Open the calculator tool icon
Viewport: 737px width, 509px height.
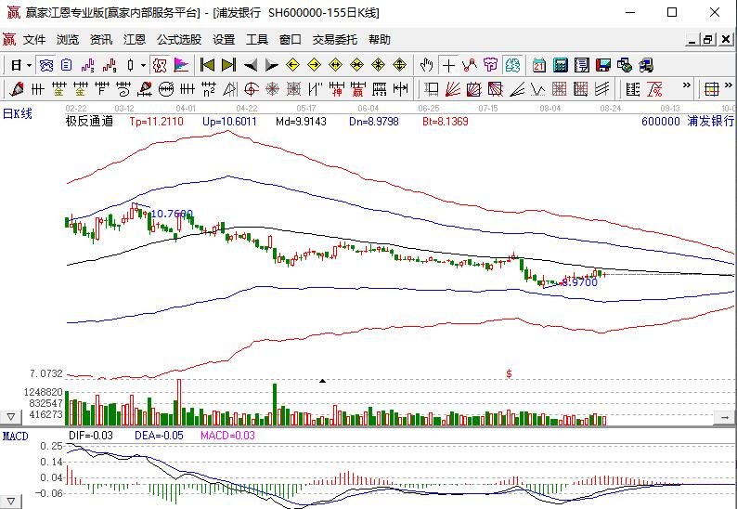tap(561, 65)
